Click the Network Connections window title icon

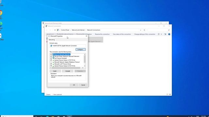coord(46,26)
